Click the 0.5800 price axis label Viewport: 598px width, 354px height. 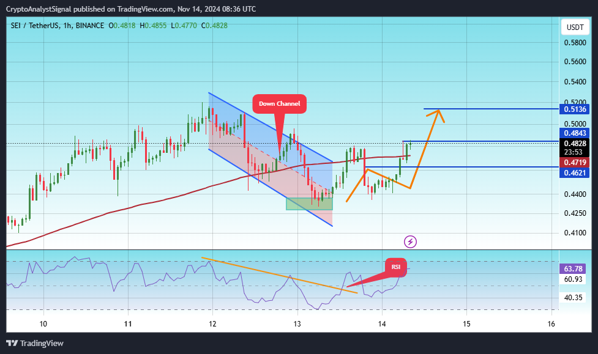[x=575, y=43]
